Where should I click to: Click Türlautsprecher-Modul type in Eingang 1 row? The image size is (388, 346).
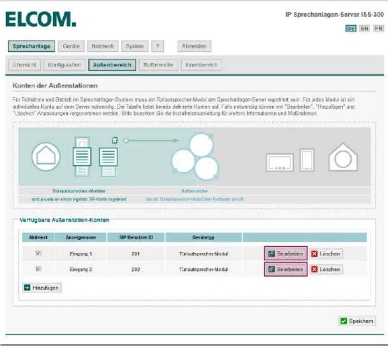203,254
